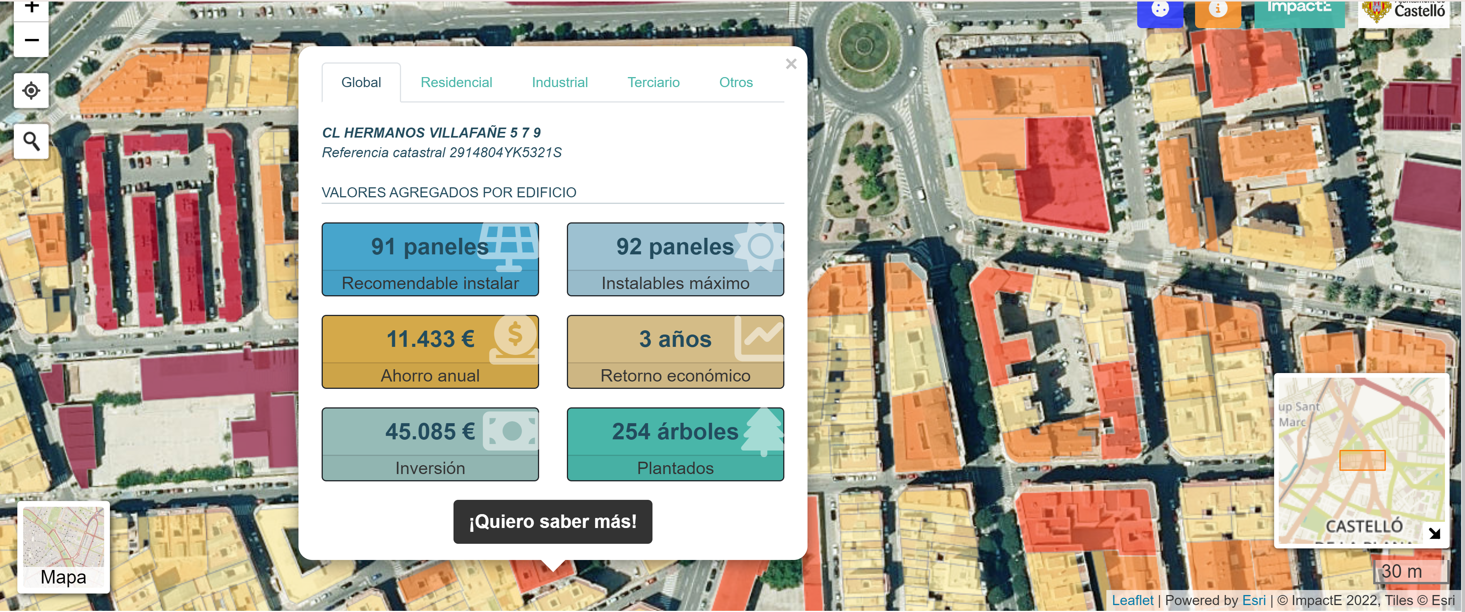The image size is (1465, 612).
Task: Click the ¡Quiero saber más! button
Action: click(552, 521)
